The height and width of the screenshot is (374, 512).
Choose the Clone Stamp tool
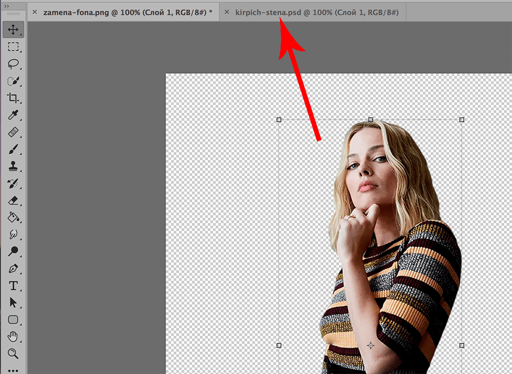(13, 166)
